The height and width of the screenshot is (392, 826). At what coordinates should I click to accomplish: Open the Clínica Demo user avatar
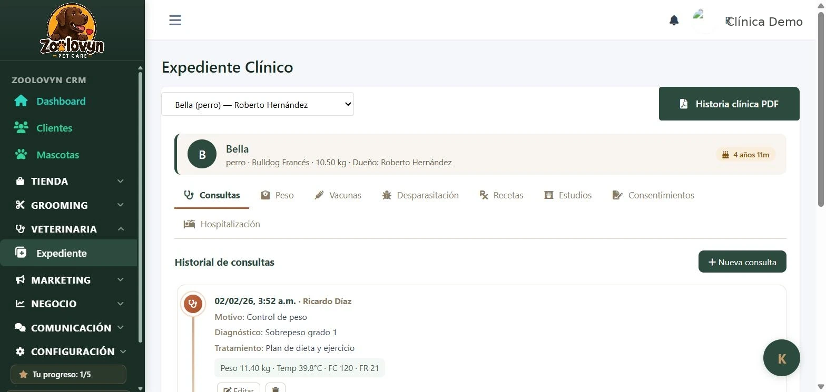point(704,21)
